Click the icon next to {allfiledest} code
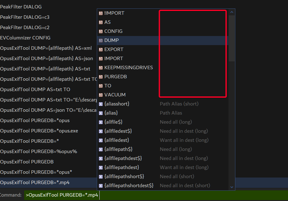This screenshot has width=288, height=201. [x=101, y=140]
